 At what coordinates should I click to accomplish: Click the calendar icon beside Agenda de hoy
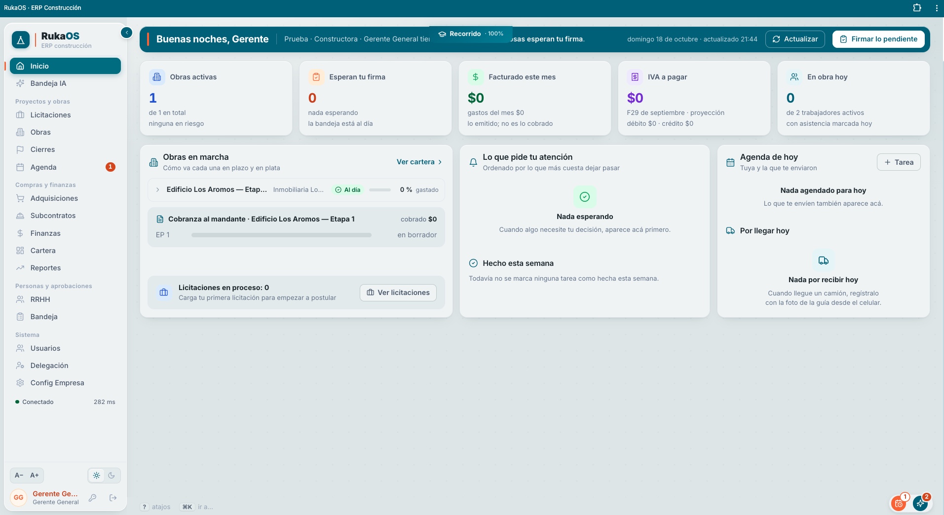730,162
